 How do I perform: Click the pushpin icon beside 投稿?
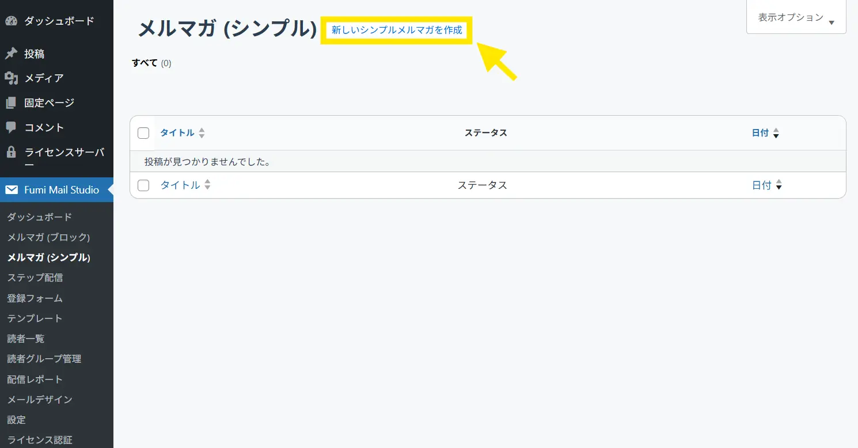(12, 54)
